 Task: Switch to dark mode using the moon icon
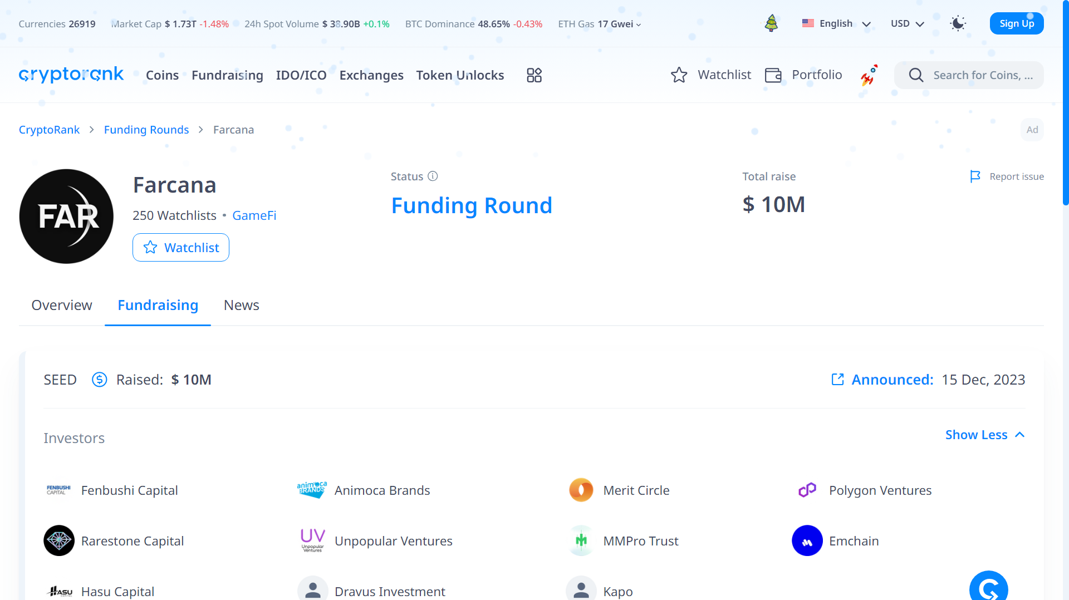click(958, 23)
